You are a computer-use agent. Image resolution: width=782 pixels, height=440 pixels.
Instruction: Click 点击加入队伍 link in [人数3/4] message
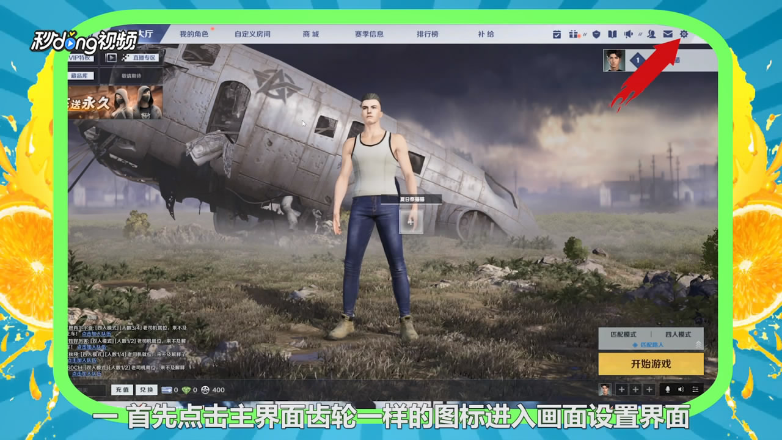point(97,334)
